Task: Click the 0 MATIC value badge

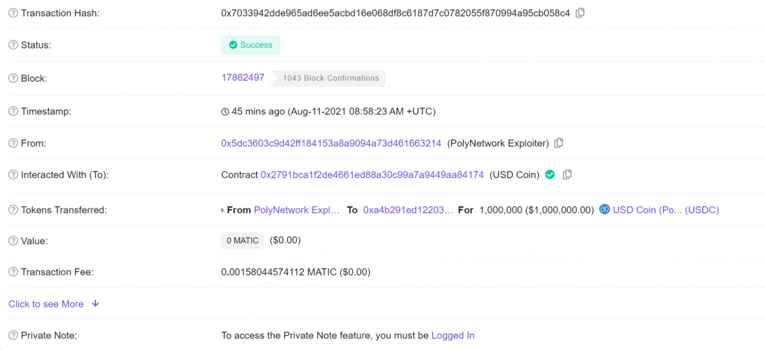Action: pyautogui.click(x=243, y=241)
